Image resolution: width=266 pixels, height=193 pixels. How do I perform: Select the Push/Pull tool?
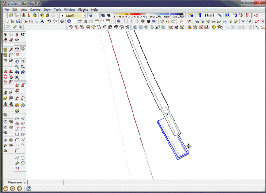tap(11, 71)
